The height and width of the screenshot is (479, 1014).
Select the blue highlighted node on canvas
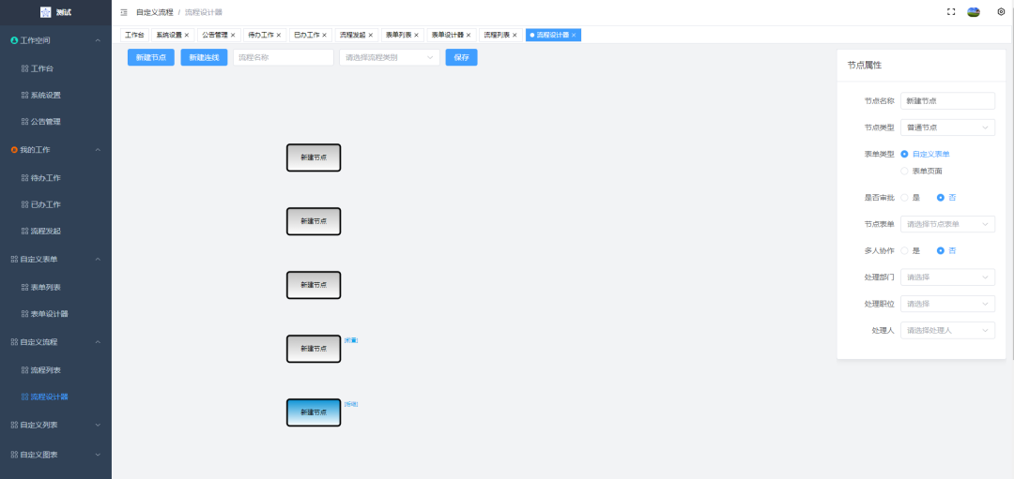(x=313, y=412)
